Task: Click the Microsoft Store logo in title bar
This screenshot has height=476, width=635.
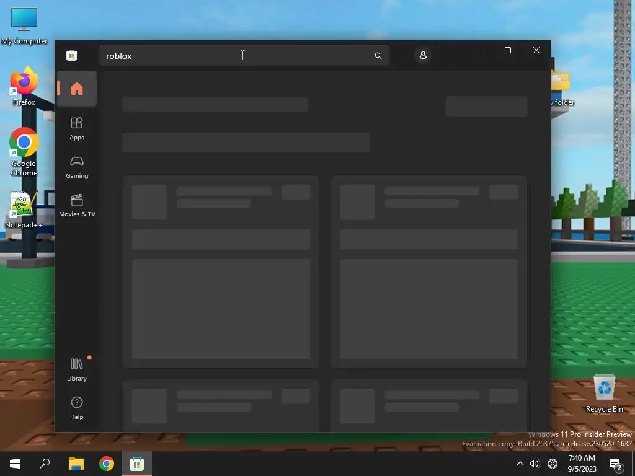Action: point(72,55)
